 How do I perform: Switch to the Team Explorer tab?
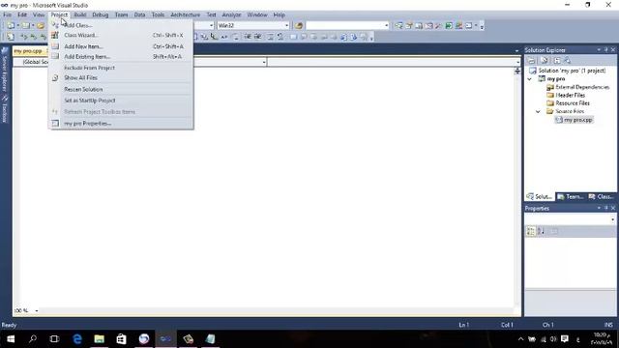coord(570,196)
